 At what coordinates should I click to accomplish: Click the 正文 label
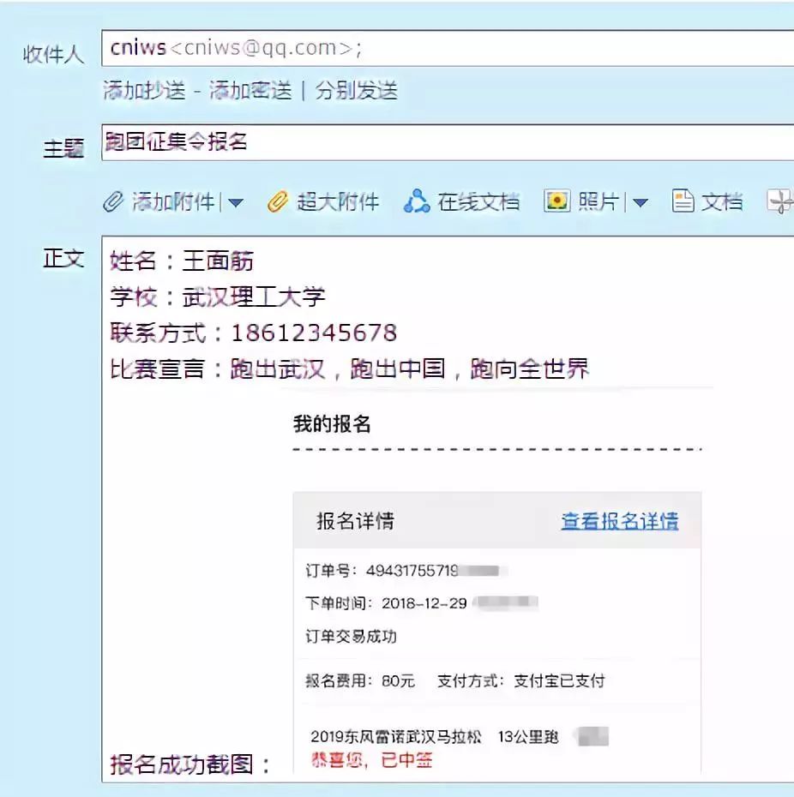(63, 258)
